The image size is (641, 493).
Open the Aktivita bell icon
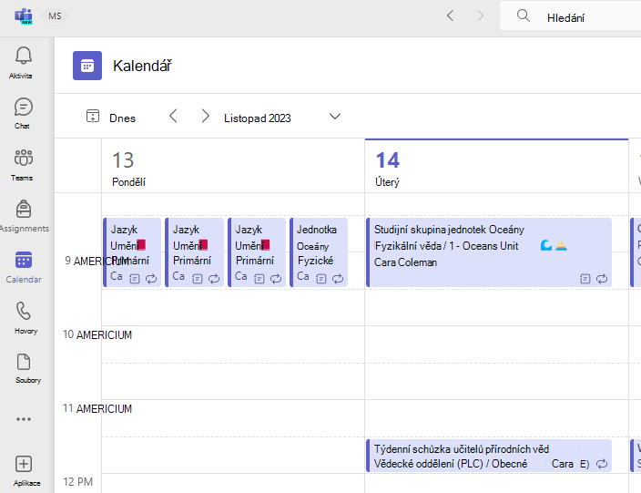(x=24, y=56)
